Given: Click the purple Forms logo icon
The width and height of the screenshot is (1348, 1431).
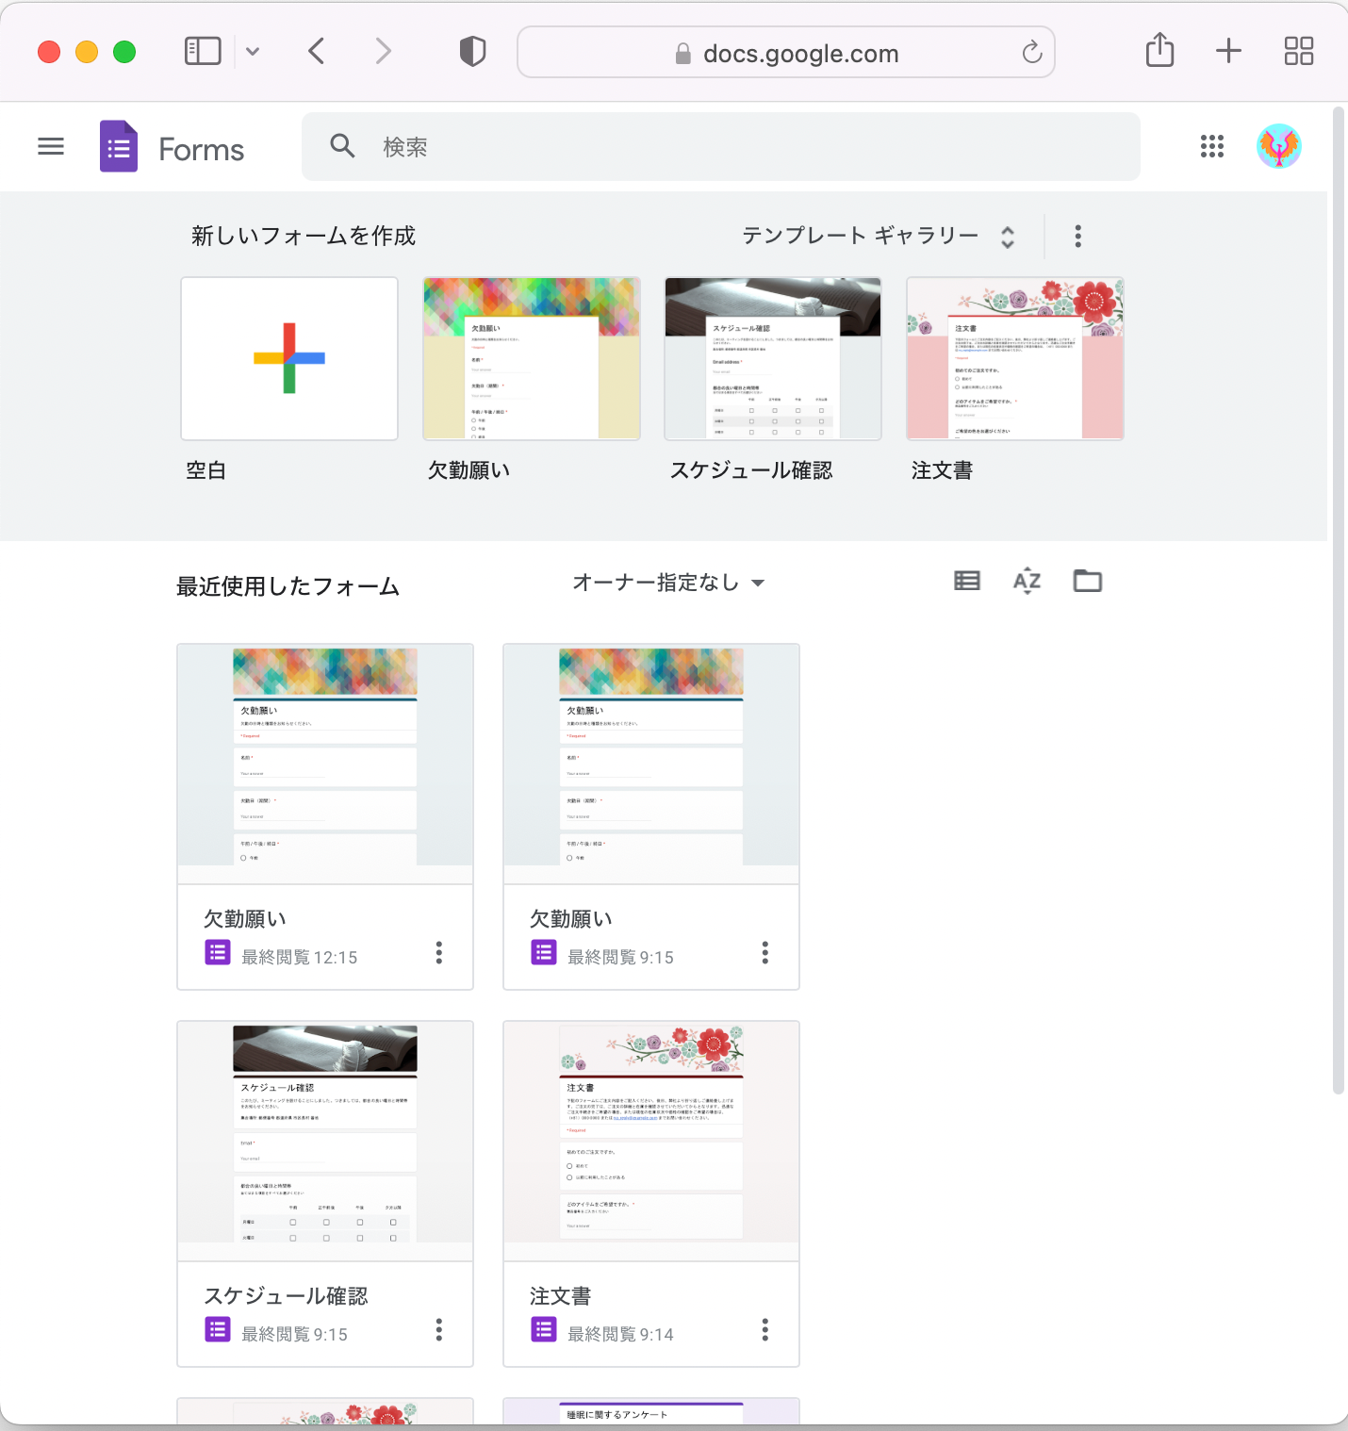Looking at the screenshot, I should 119,147.
